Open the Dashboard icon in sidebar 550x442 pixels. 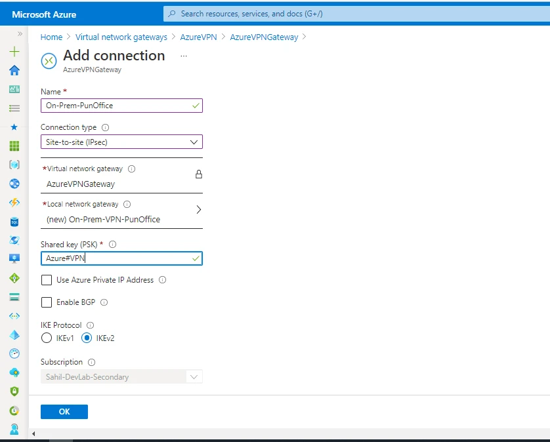14,90
